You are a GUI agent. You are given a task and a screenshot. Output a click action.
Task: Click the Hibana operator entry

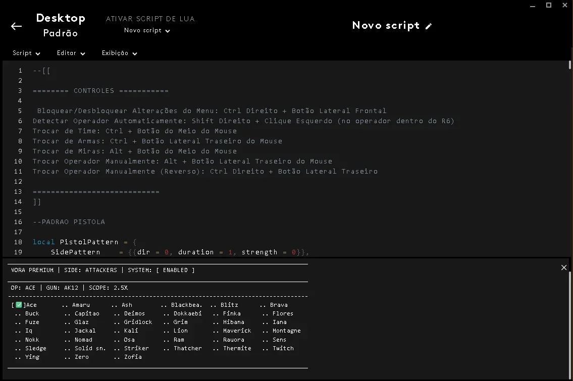(x=234, y=322)
